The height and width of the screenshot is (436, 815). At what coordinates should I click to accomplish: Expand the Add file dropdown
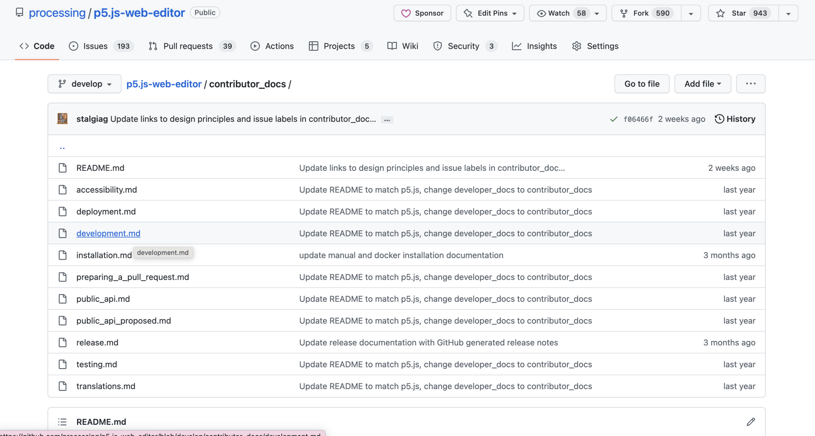pos(703,84)
